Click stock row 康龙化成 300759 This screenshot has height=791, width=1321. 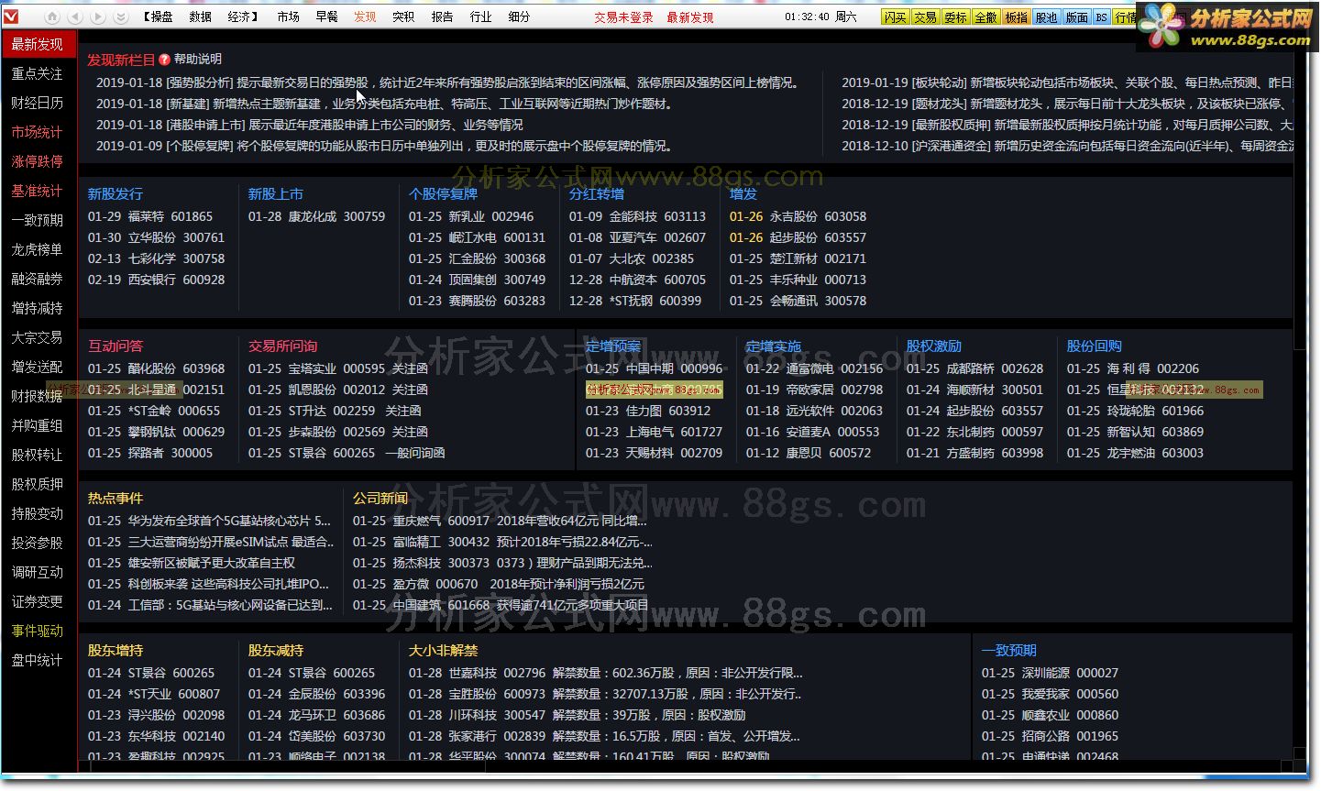tap(317, 217)
